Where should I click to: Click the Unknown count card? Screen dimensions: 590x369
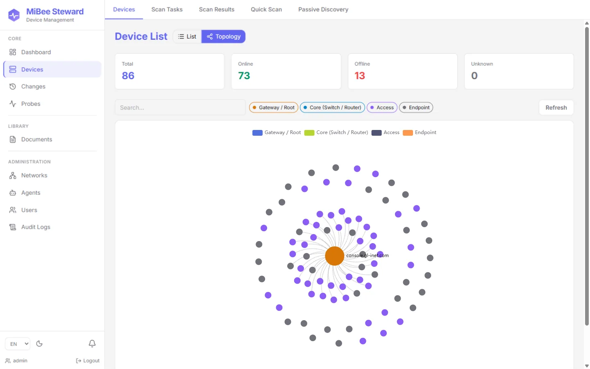point(519,71)
